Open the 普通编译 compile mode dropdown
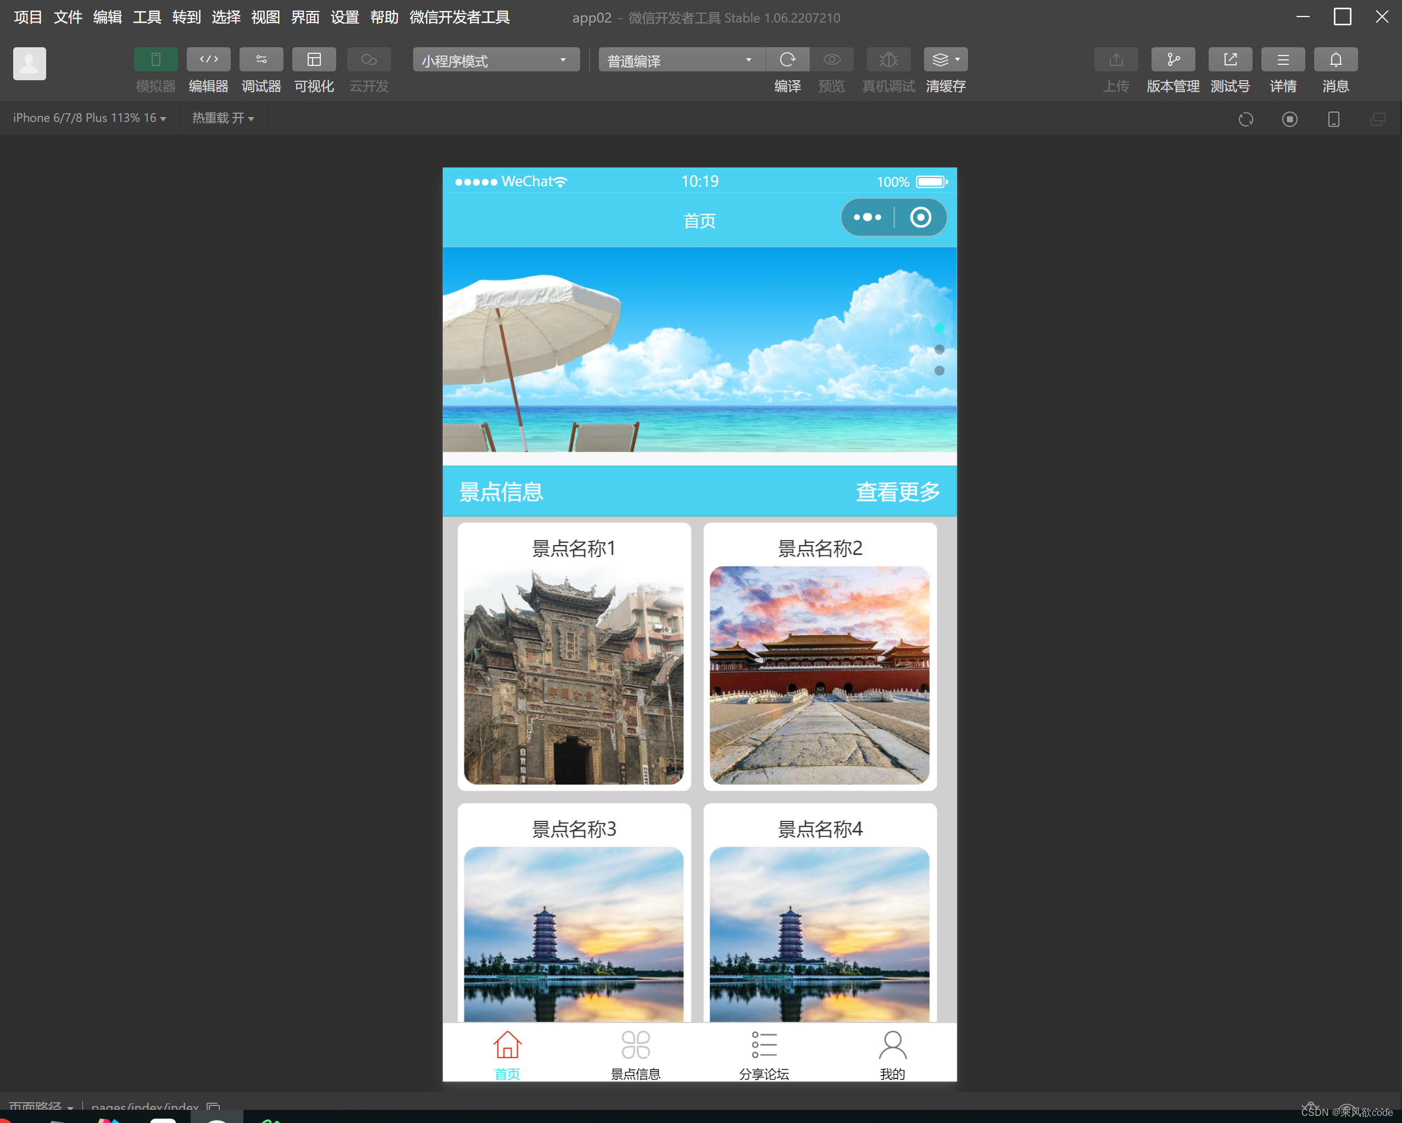1402x1123 pixels. (680, 60)
